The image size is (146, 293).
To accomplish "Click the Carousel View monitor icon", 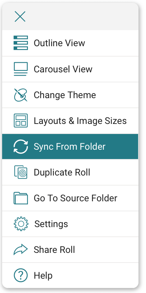I will tap(21, 69).
